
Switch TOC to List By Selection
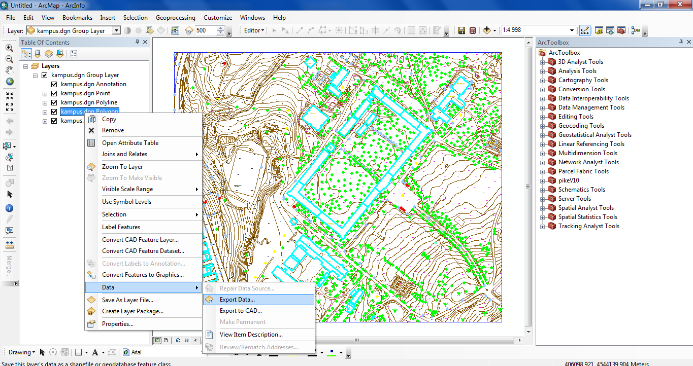60,53
